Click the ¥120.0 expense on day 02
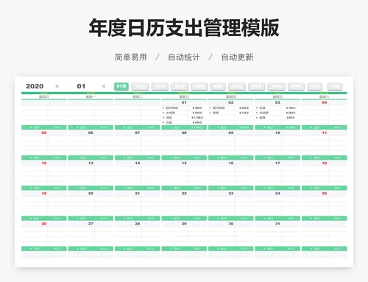 tap(244, 113)
